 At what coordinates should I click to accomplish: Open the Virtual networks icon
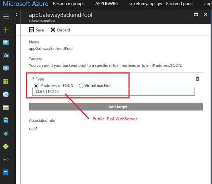pos(6,159)
